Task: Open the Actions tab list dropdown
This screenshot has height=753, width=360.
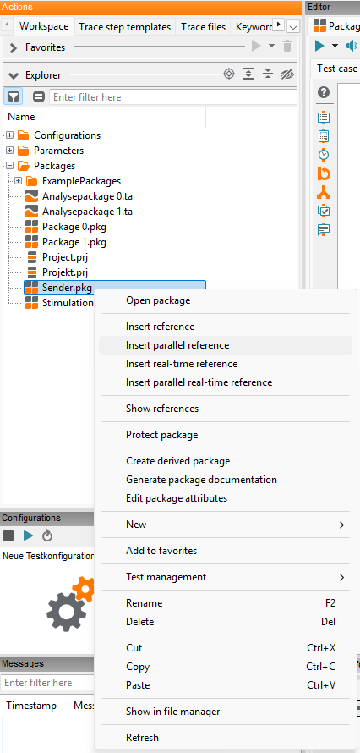Action: pyautogui.click(x=293, y=27)
